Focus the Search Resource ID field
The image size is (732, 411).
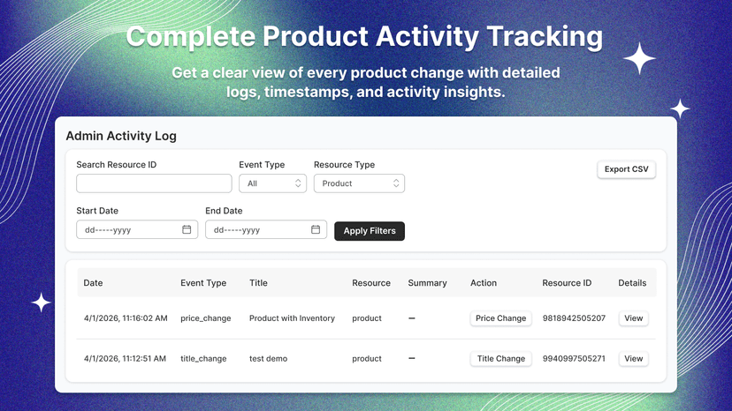tap(154, 183)
